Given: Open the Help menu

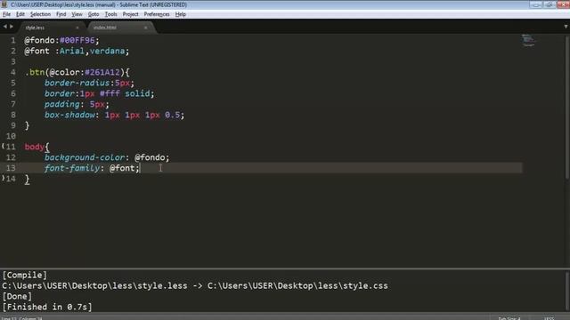Looking at the screenshot, I should coord(181,14).
